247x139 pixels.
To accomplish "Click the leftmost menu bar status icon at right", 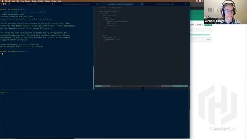I will point(197,1).
